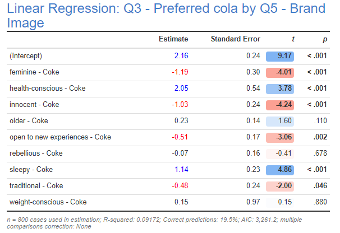Select open to new experiences - Coke row

pos(60,137)
